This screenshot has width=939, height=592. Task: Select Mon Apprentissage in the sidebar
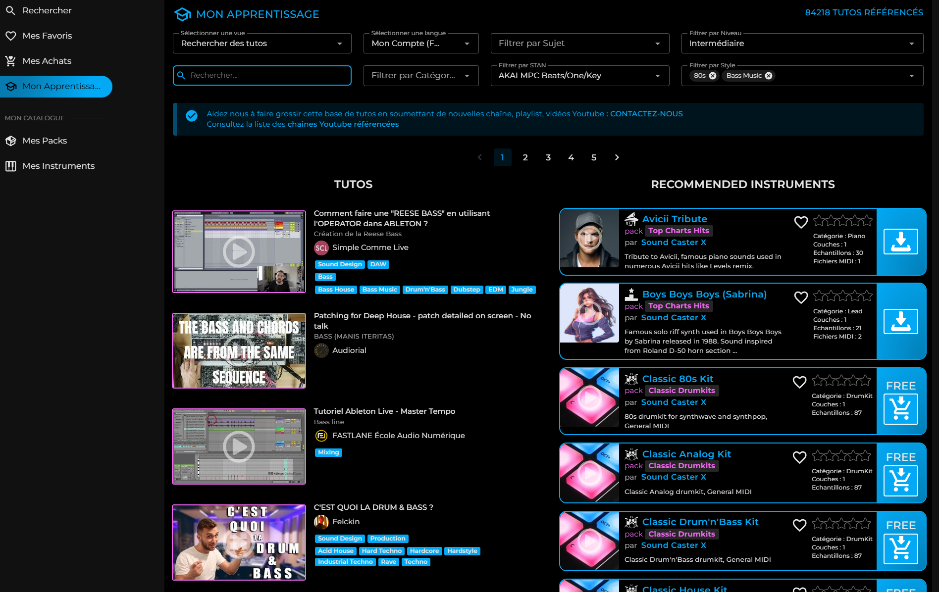point(56,86)
